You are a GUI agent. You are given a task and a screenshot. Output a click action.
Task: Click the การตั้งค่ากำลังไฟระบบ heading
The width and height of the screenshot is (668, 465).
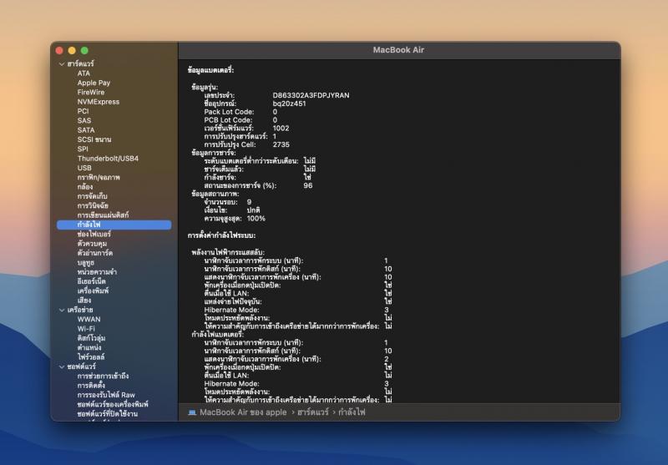coord(221,235)
